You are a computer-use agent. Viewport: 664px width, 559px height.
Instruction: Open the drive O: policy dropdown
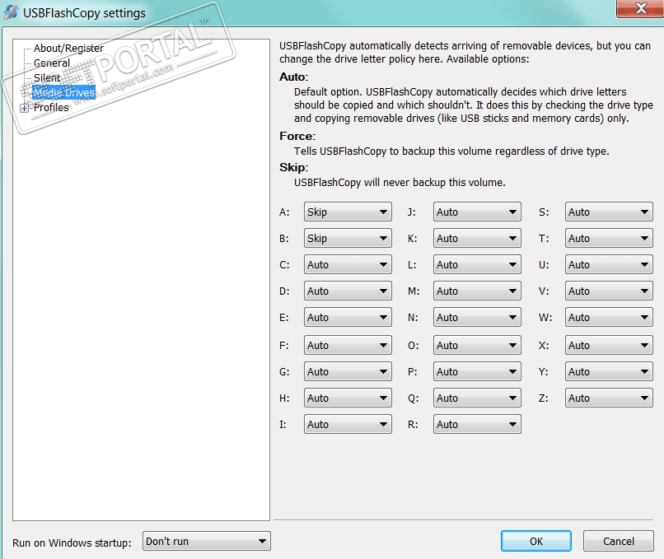(x=477, y=345)
